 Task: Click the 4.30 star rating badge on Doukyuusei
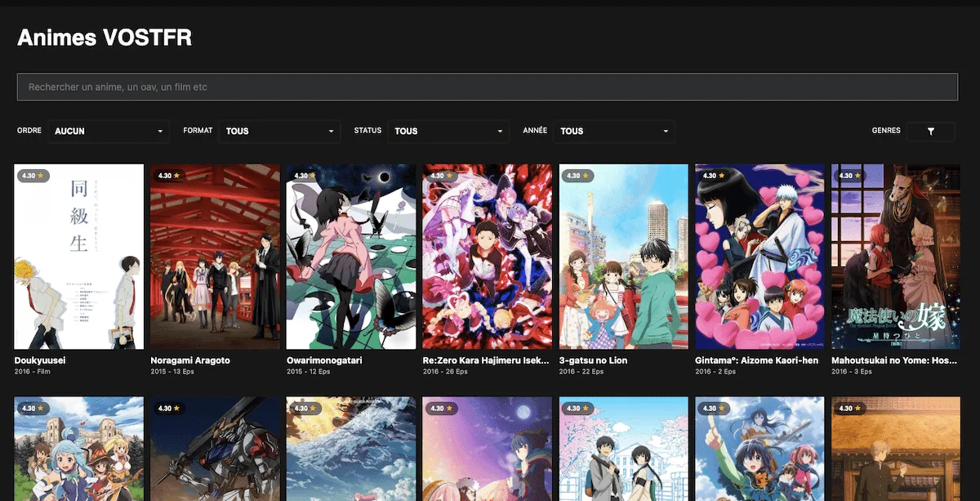[34, 176]
